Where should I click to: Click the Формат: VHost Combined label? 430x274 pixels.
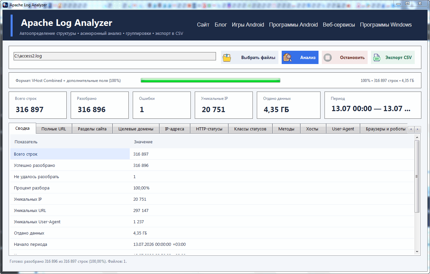pos(68,81)
